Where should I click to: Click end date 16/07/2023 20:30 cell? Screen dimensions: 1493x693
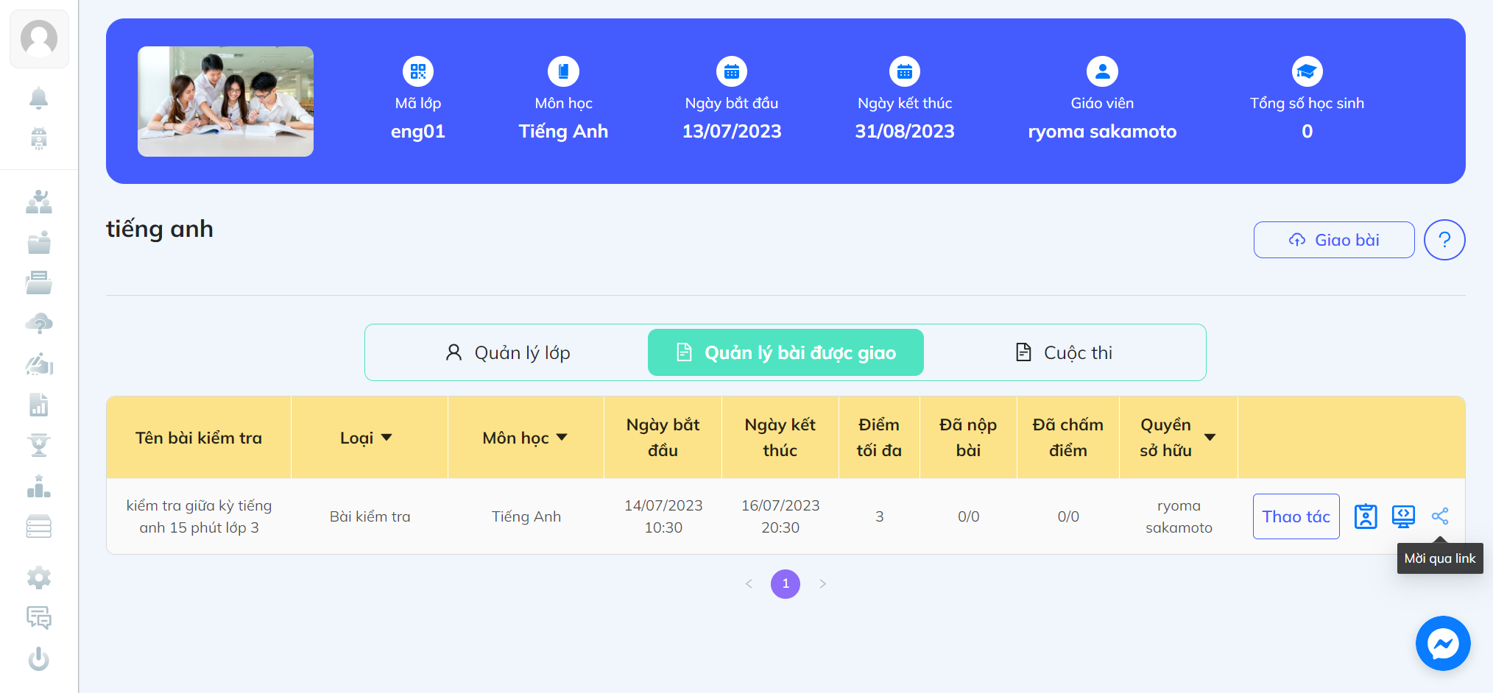tap(780, 516)
